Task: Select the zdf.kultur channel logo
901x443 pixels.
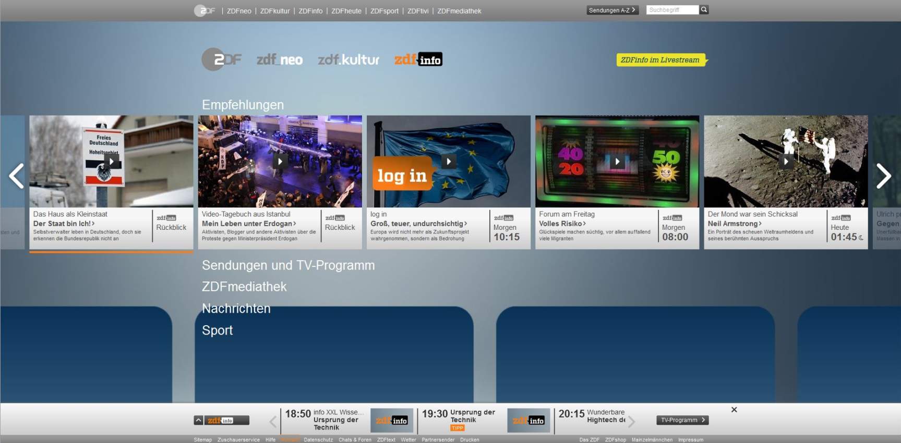Action: pyautogui.click(x=349, y=60)
